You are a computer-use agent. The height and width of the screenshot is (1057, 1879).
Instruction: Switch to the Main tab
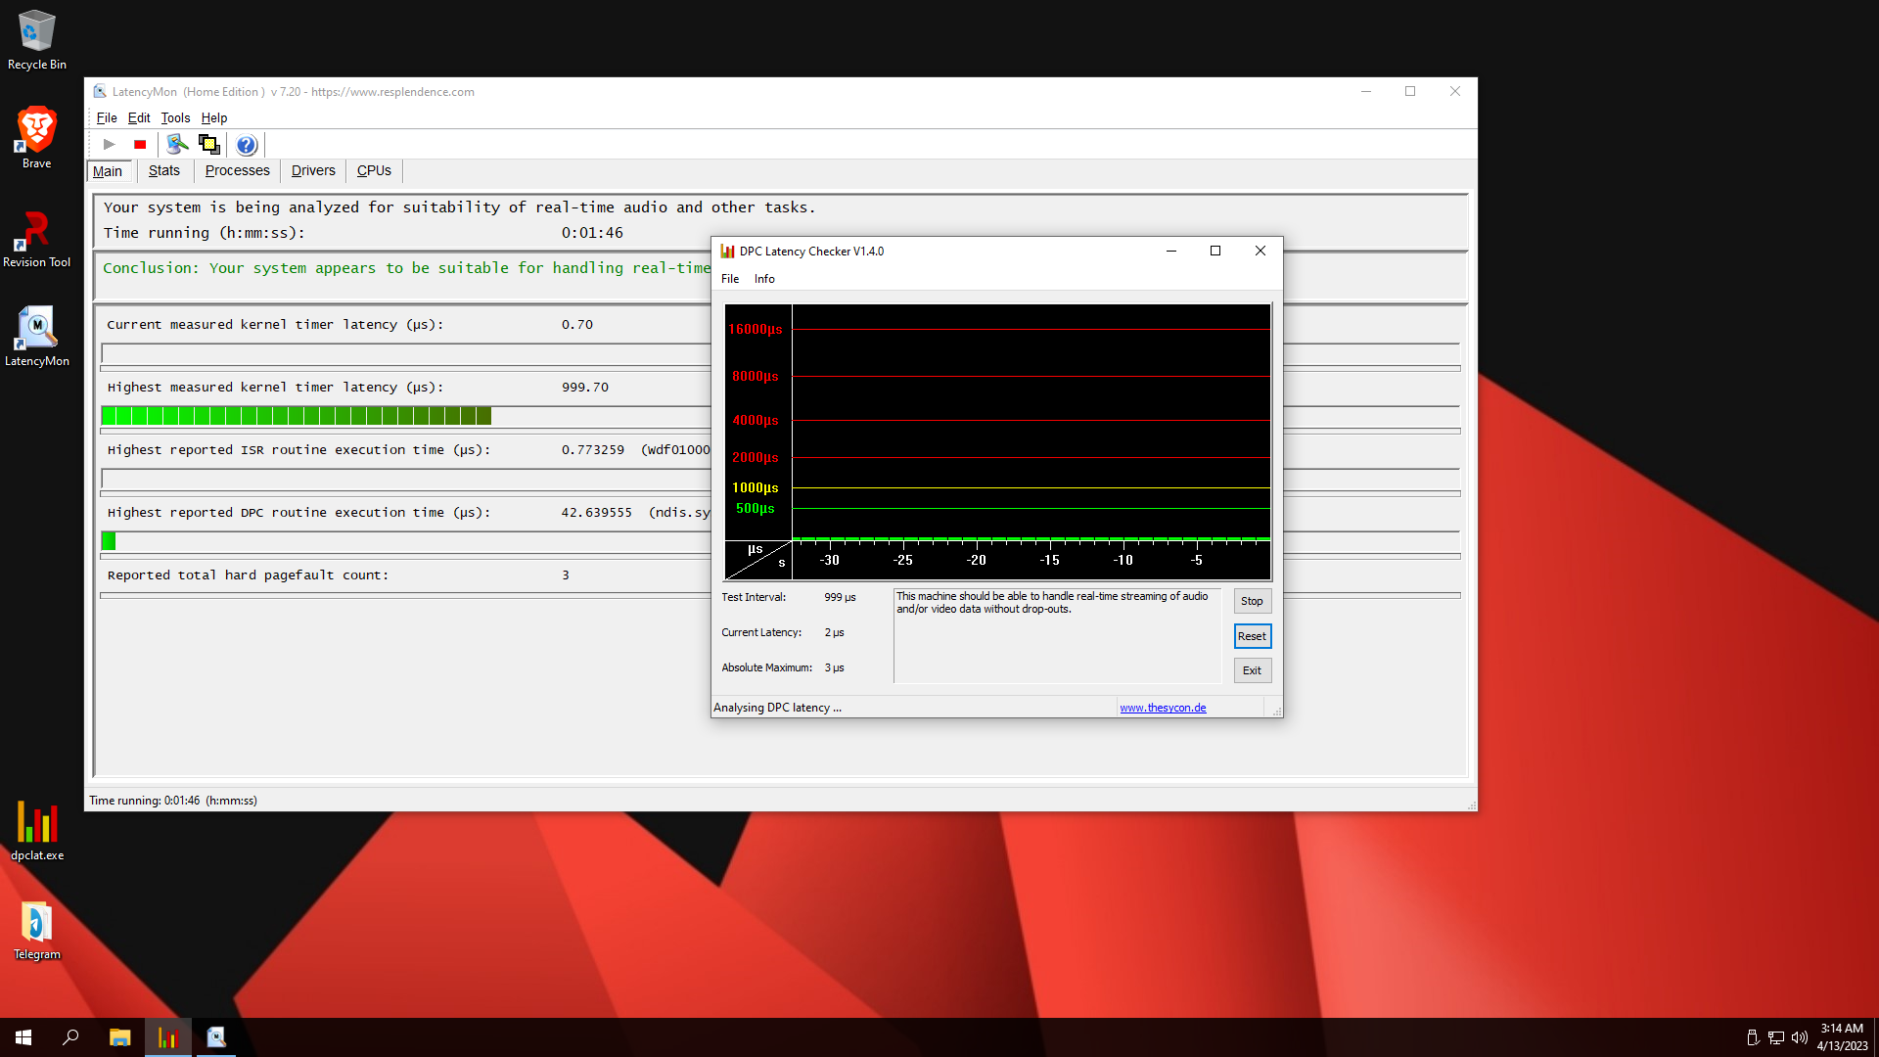[x=108, y=171]
